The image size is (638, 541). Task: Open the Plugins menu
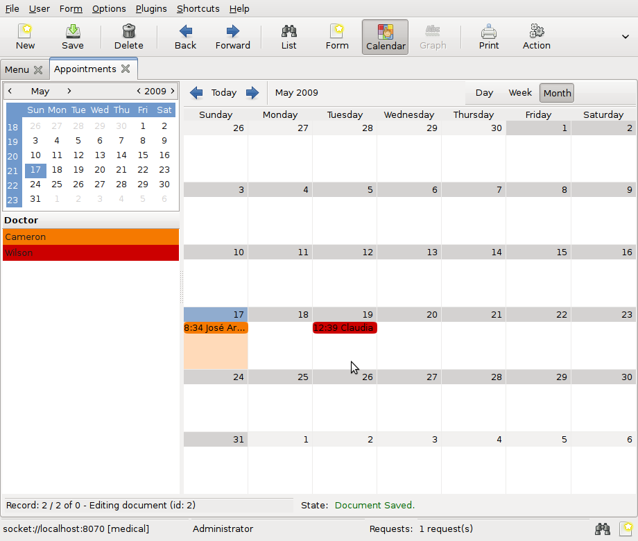[150, 9]
